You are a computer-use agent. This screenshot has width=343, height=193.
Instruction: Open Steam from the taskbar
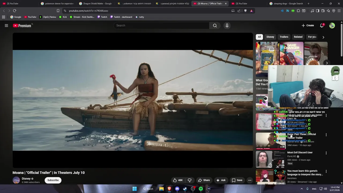pos(185,189)
